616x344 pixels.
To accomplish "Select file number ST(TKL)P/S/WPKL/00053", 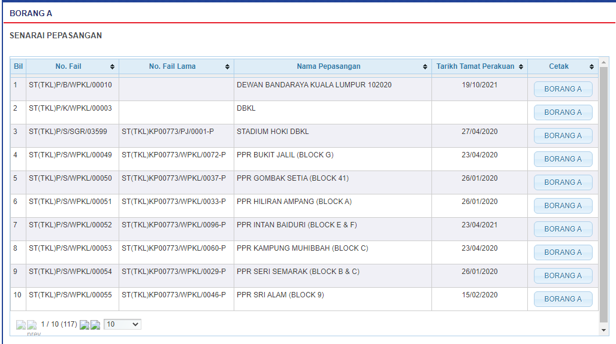I will click(x=70, y=248).
